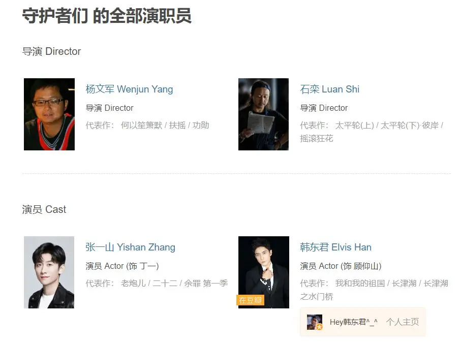Viewport: 461px width, 345px height.
Task: Click the 演员 Cast section heading
Action: 44,209
